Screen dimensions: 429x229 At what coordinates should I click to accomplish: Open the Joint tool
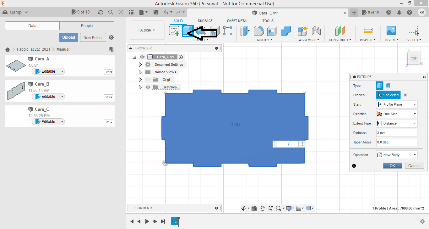tap(316, 31)
